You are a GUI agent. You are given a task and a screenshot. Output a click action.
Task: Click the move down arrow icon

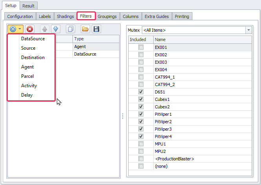point(55,29)
